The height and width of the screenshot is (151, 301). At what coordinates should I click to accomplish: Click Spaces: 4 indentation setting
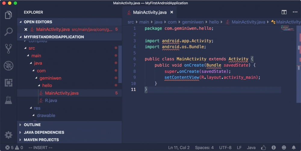point(204,148)
